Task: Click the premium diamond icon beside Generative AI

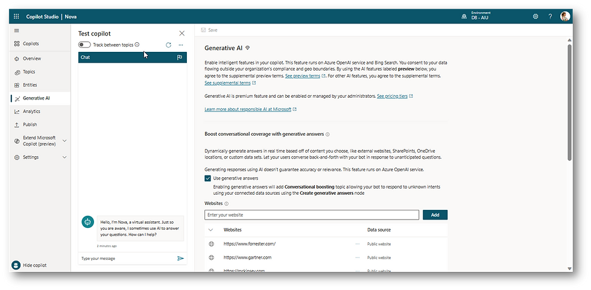Action: point(248,48)
